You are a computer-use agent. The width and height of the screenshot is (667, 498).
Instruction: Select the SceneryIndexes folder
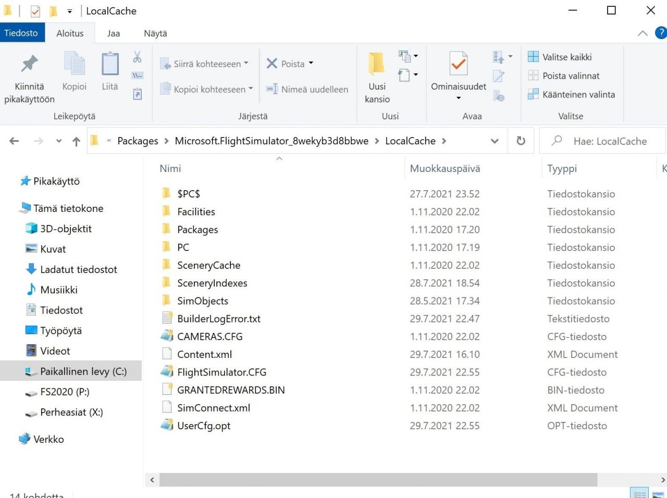[212, 283]
